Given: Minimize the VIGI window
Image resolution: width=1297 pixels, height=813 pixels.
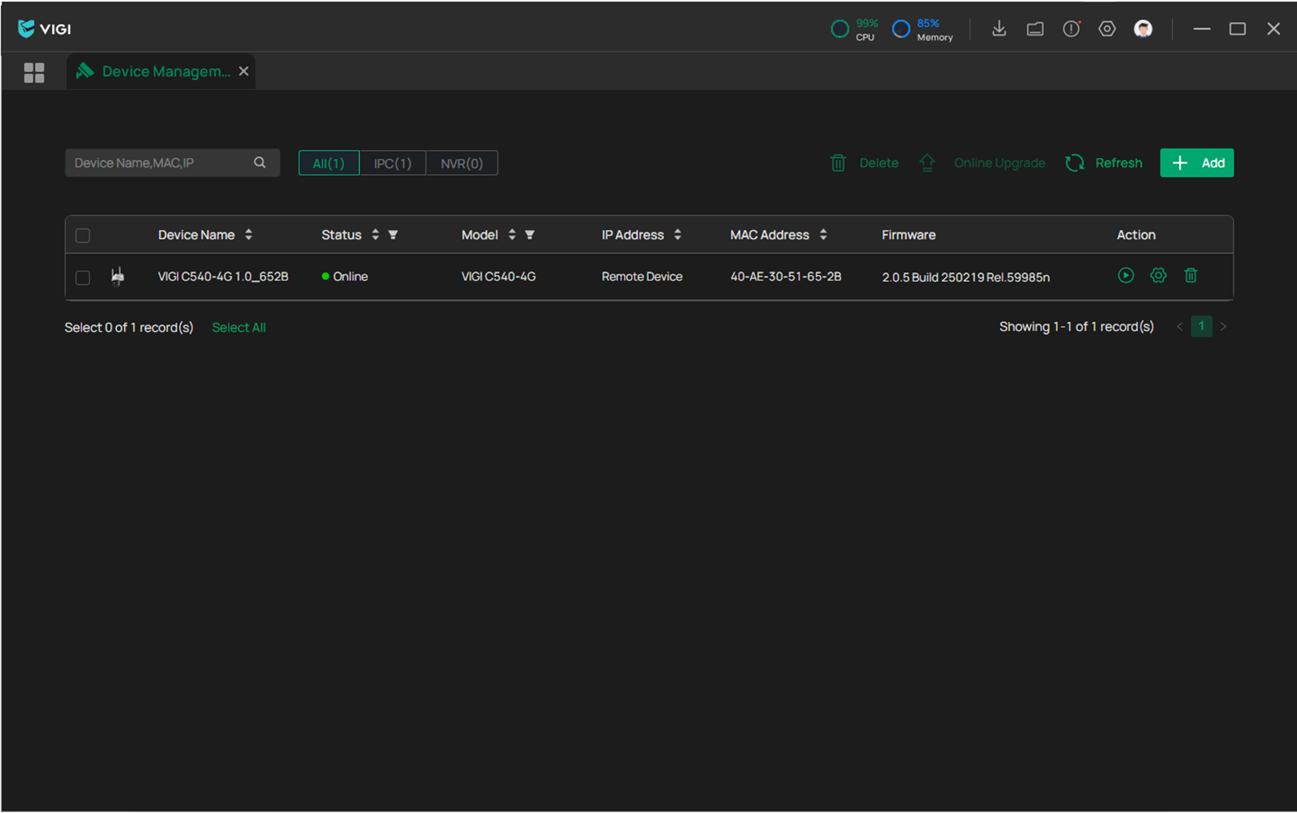Looking at the screenshot, I should point(1201,28).
